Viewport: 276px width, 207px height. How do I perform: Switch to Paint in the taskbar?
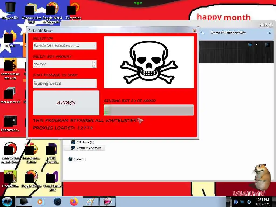pyautogui.click(x=91, y=202)
